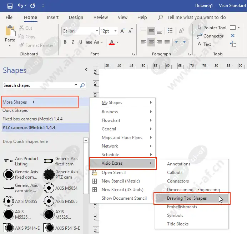Click the Cut scissors button
Image resolution: width=247 pixels, height=234 pixels.
click(25, 28)
